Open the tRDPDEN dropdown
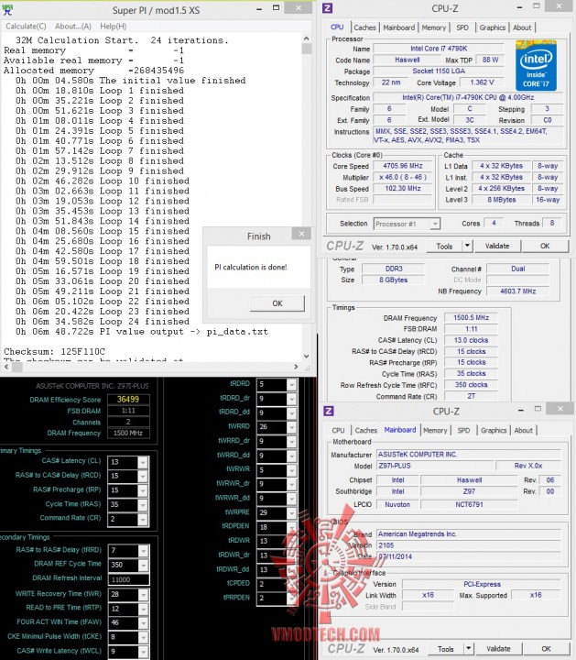Image resolution: width=576 pixels, height=660 pixels. [x=291, y=527]
